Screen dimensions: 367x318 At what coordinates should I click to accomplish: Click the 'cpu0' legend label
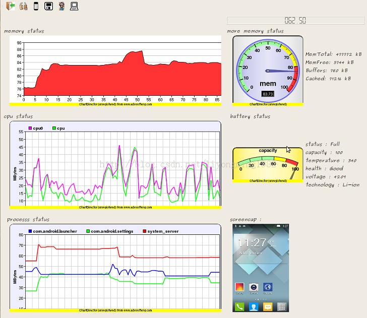[38, 128]
